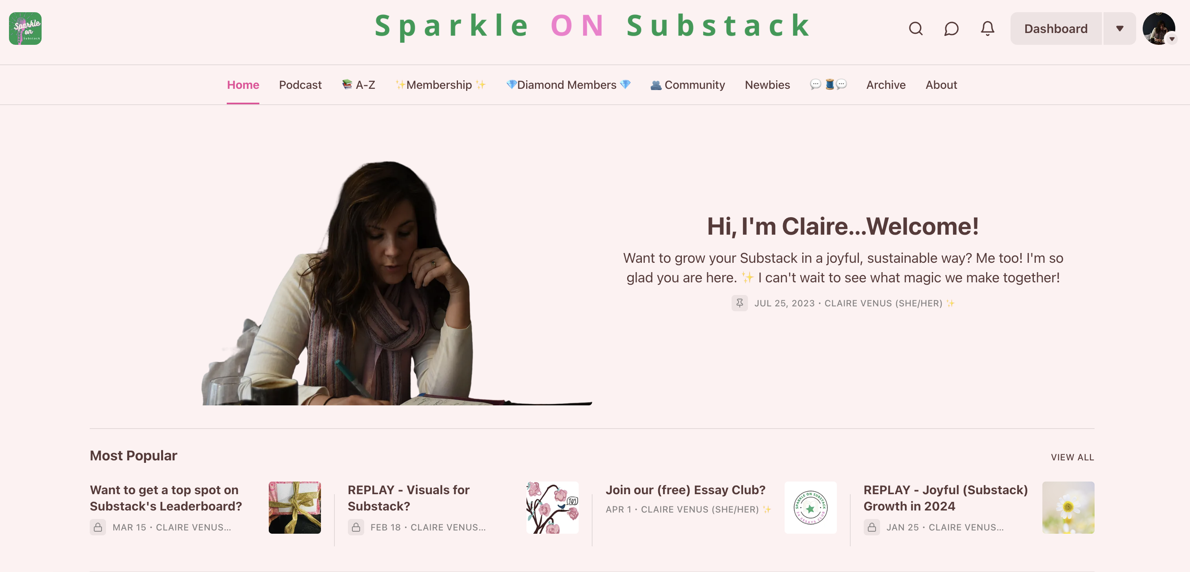Click the Sparkle on Substack logo
1190x572 pixels.
[x=25, y=29]
